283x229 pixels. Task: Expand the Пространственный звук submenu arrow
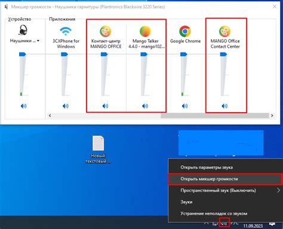pyautogui.click(x=278, y=190)
